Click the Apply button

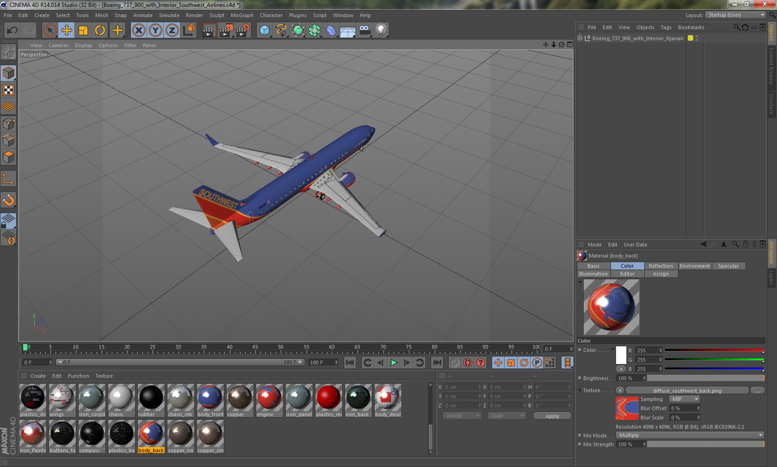point(552,416)
